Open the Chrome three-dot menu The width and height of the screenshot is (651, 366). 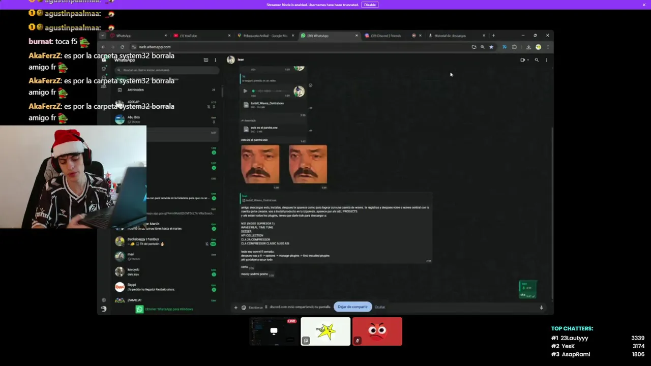tap(548, 47)
